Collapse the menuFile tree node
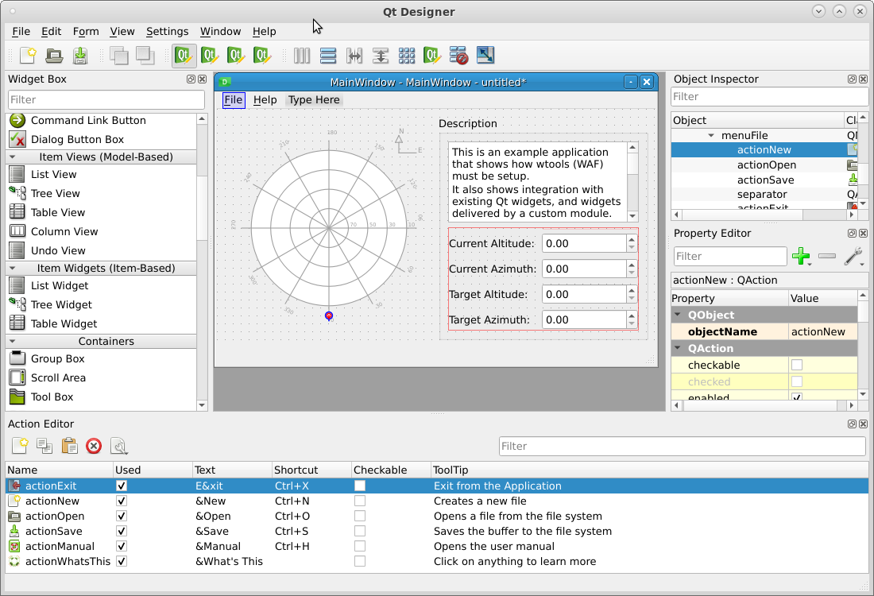The image size is (874, 596). (x=711, y=136)
